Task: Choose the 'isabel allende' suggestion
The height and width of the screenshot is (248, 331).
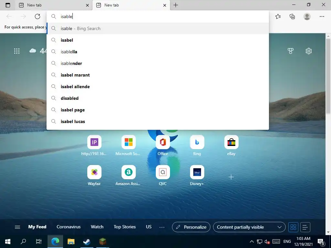Action: tap(158, 87)
